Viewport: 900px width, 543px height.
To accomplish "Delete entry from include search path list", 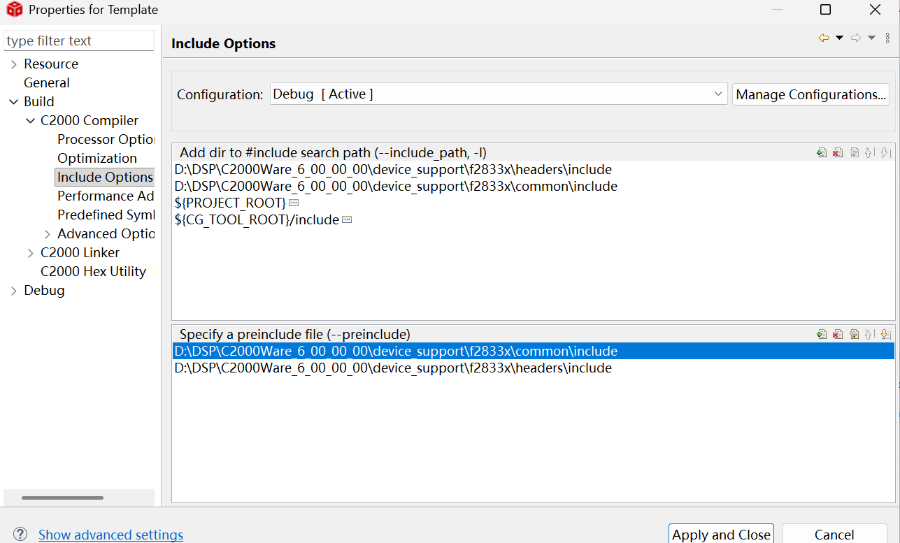I will pyautogui.click(x=838, y=152).
